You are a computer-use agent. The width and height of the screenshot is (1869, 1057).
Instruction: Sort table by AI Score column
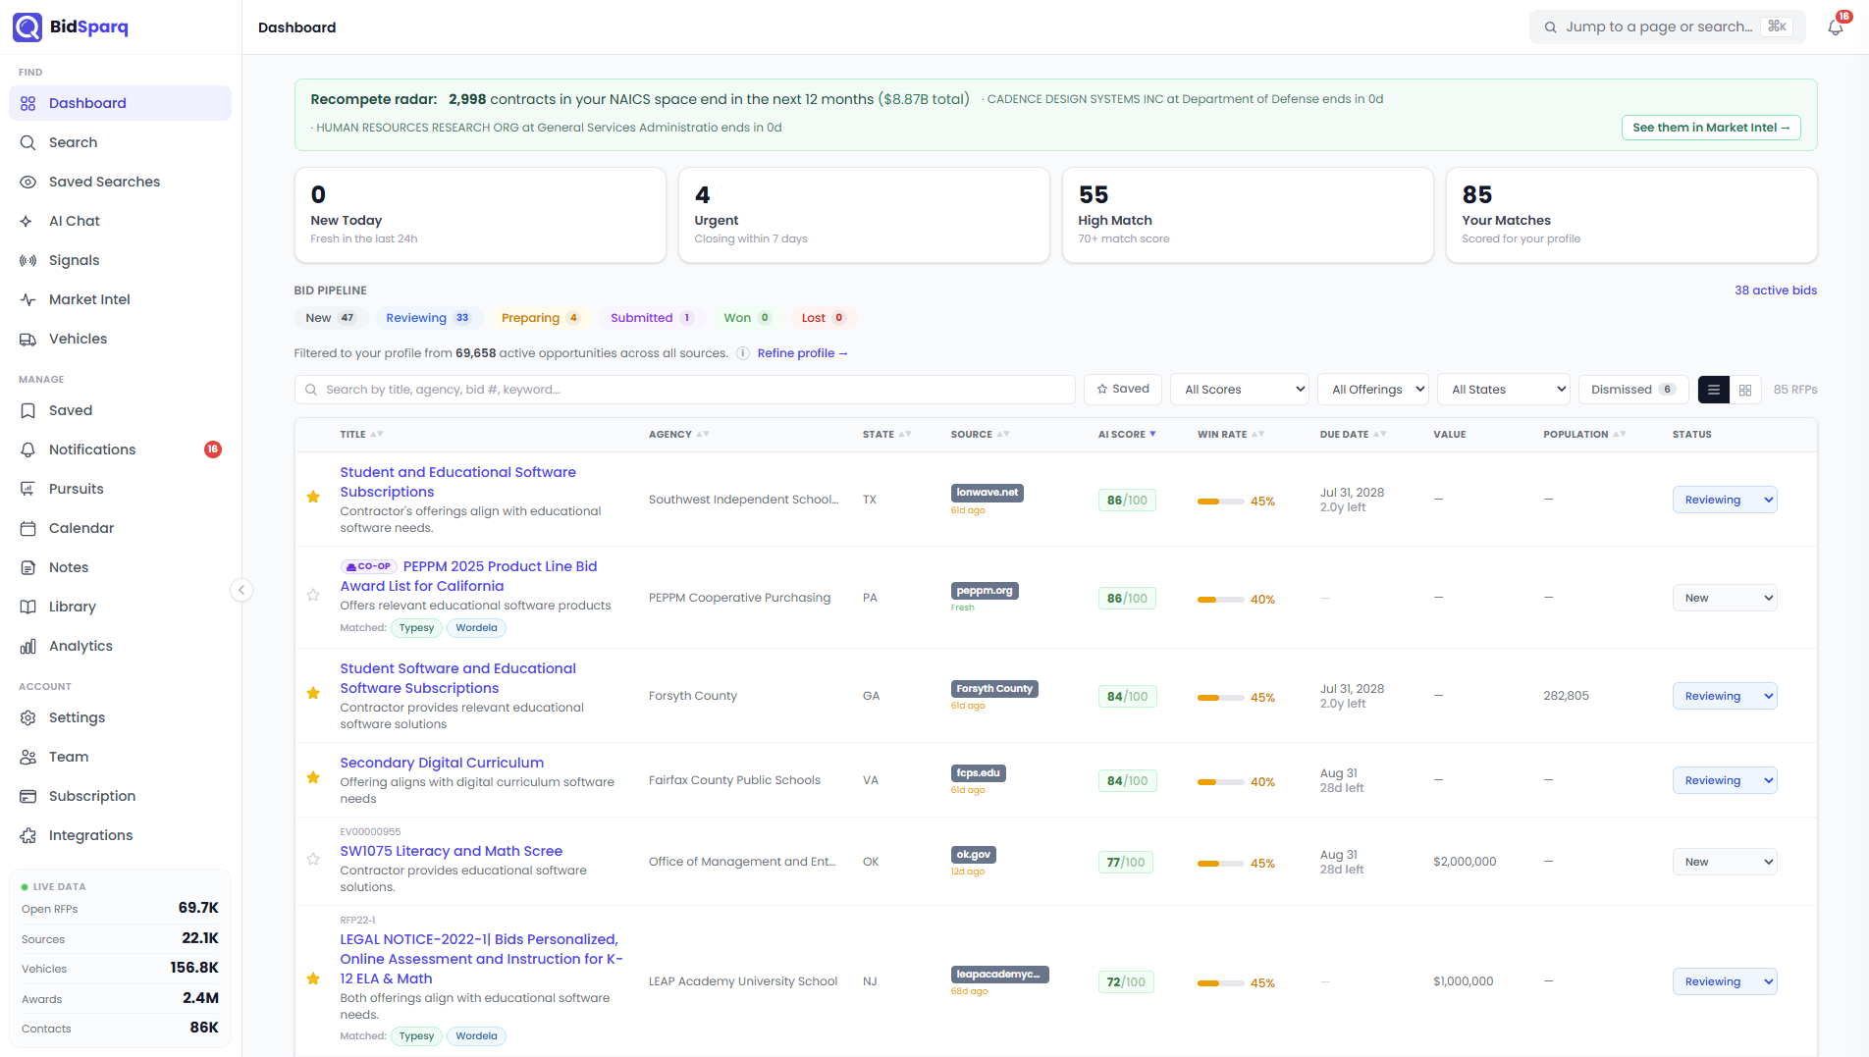pos(1127,434)
